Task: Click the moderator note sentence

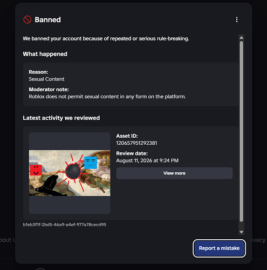Action: [107, 97]
